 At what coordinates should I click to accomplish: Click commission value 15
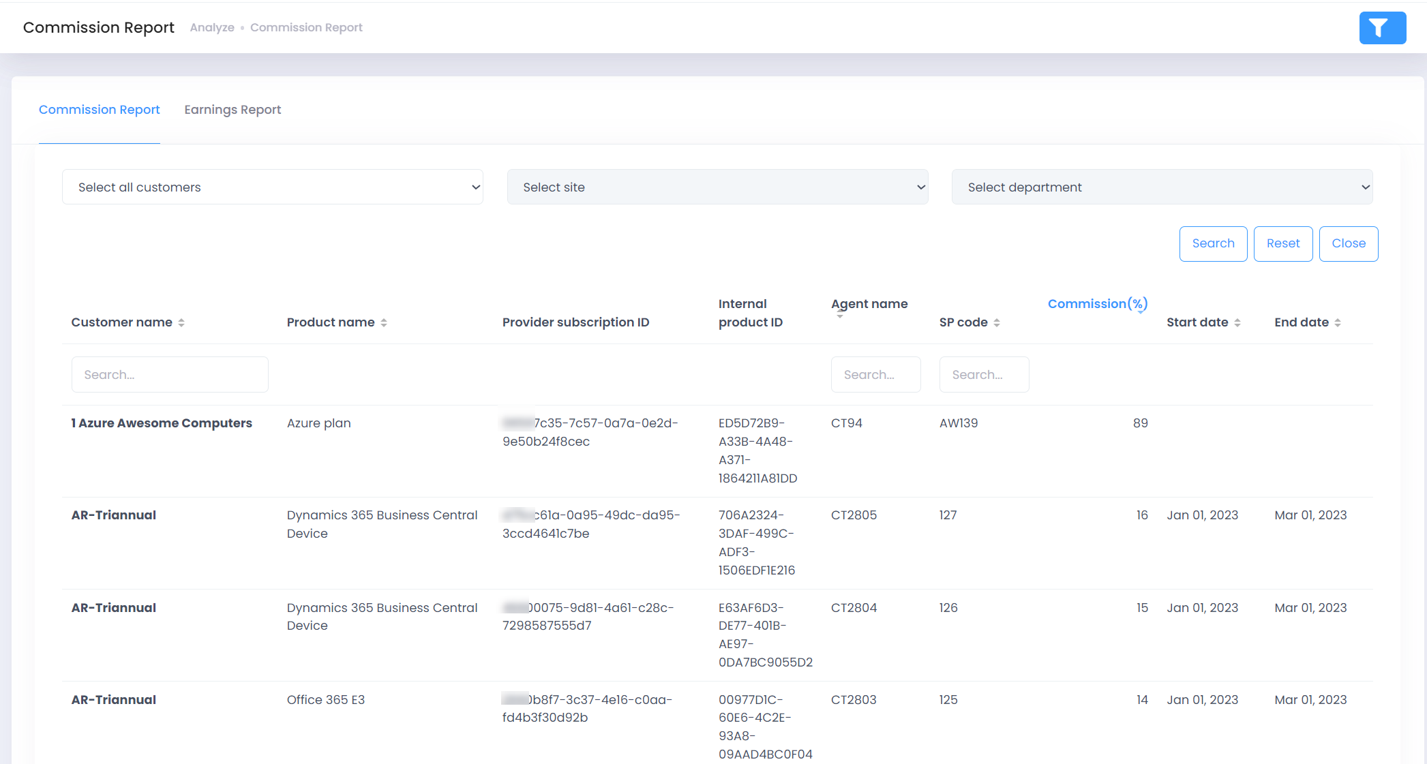point(1142,608)
